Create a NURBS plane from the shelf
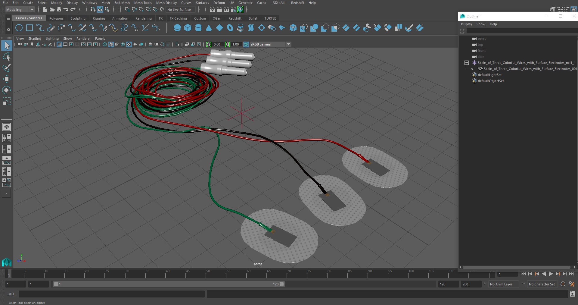Screen dimensions: 578x305 point(219,28)
